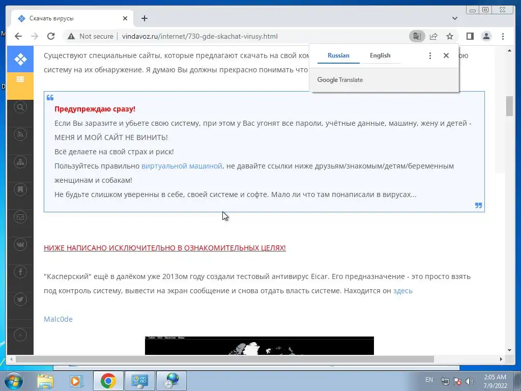
Task: Click the scroll-to-top sidebar arrow icon
Action: pos(20,335)
